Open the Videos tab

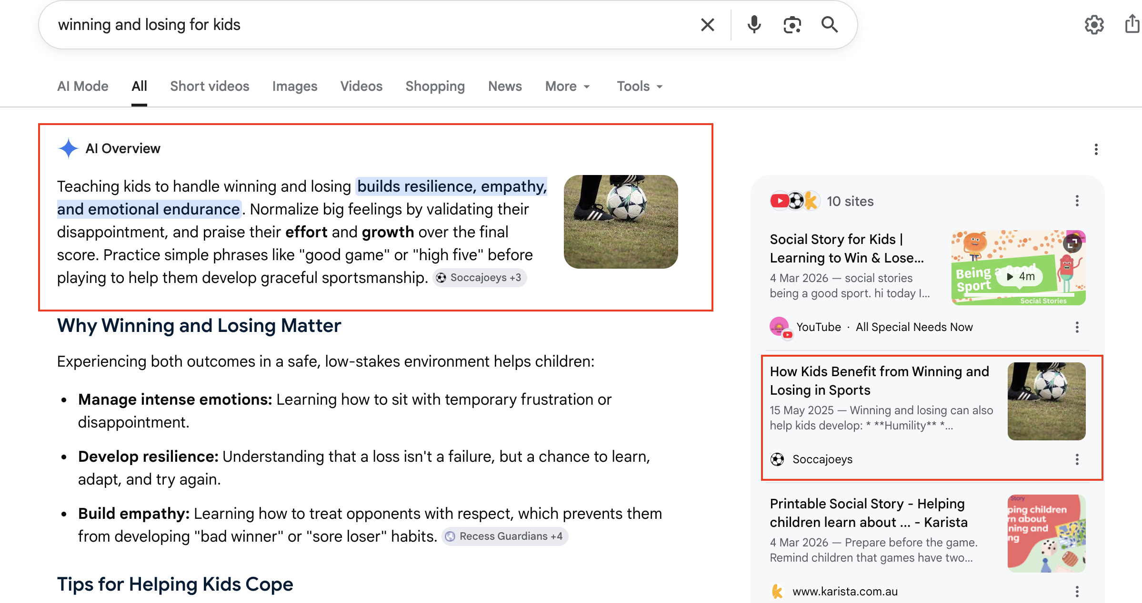point(361,86)
